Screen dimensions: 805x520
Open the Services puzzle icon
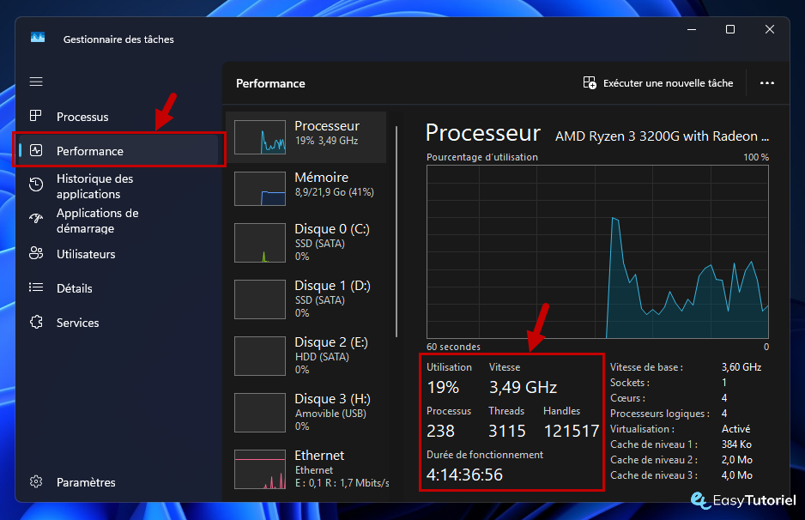coord(36,323)
